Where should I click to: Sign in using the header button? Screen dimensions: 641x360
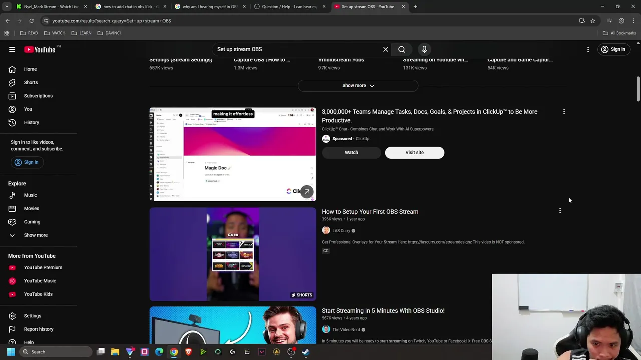[x=613, y=49]
